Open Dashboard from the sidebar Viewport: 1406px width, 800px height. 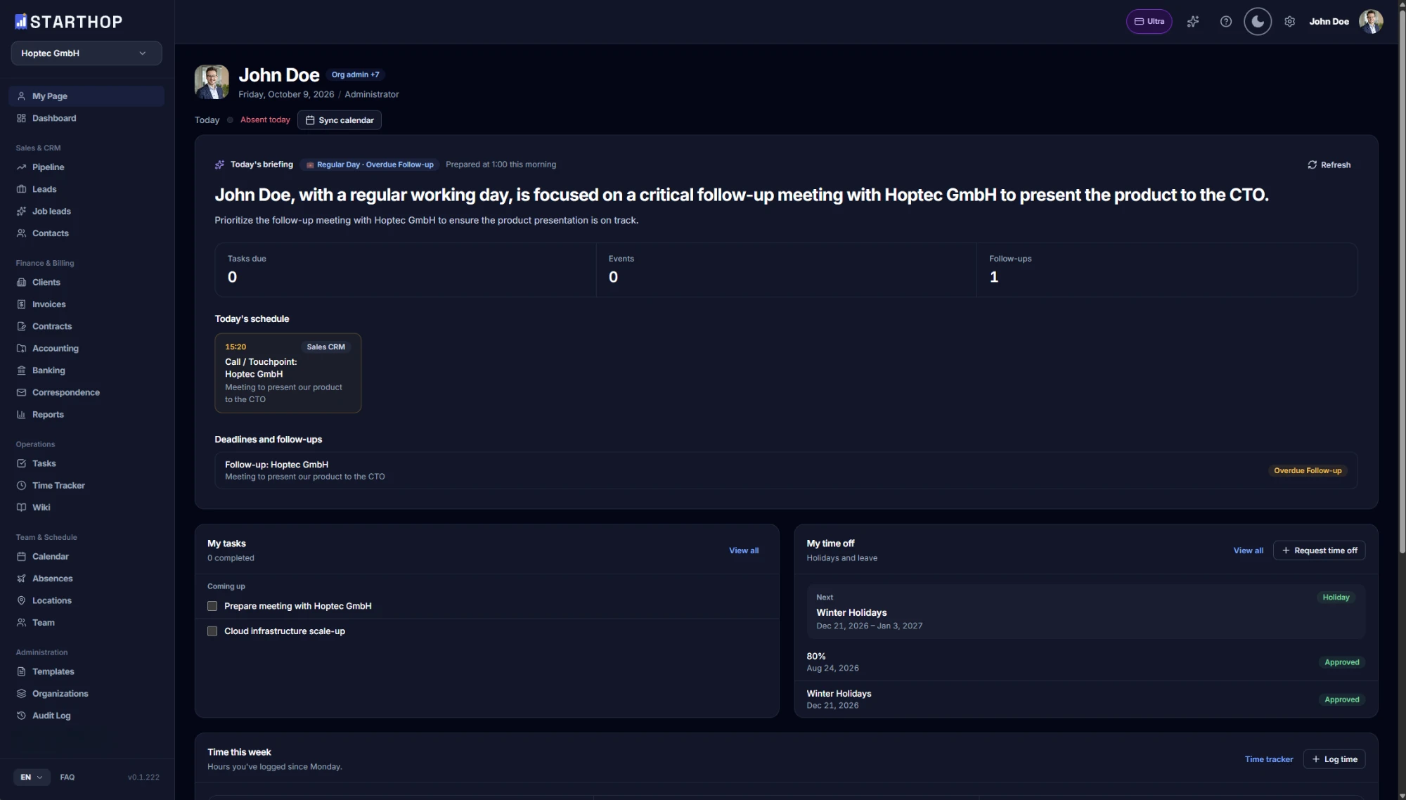coord(86,118)
